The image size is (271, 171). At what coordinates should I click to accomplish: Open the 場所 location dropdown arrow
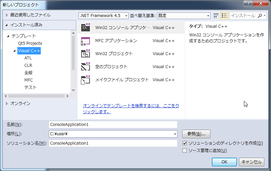(175, 134)
